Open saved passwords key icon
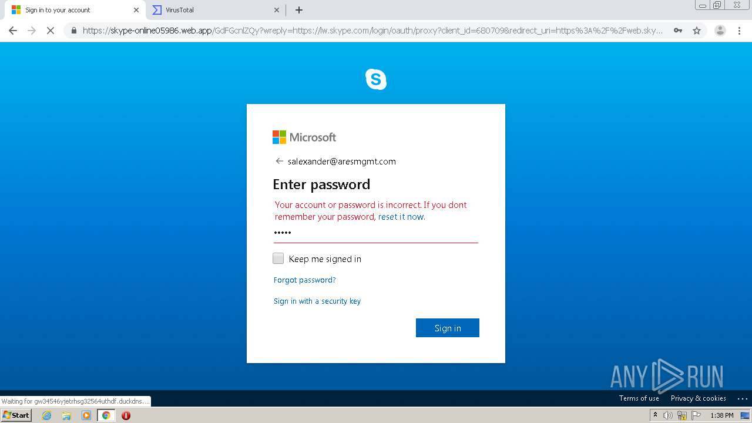Image resolution: width=752 pixels, height=423 pixels. [x=678, y=31]
